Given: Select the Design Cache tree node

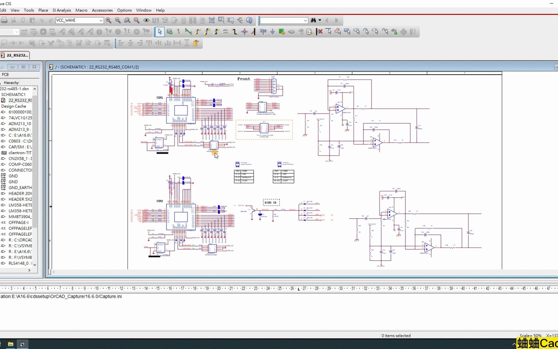Looking at the screenshot, I should (x=14, y=106).
